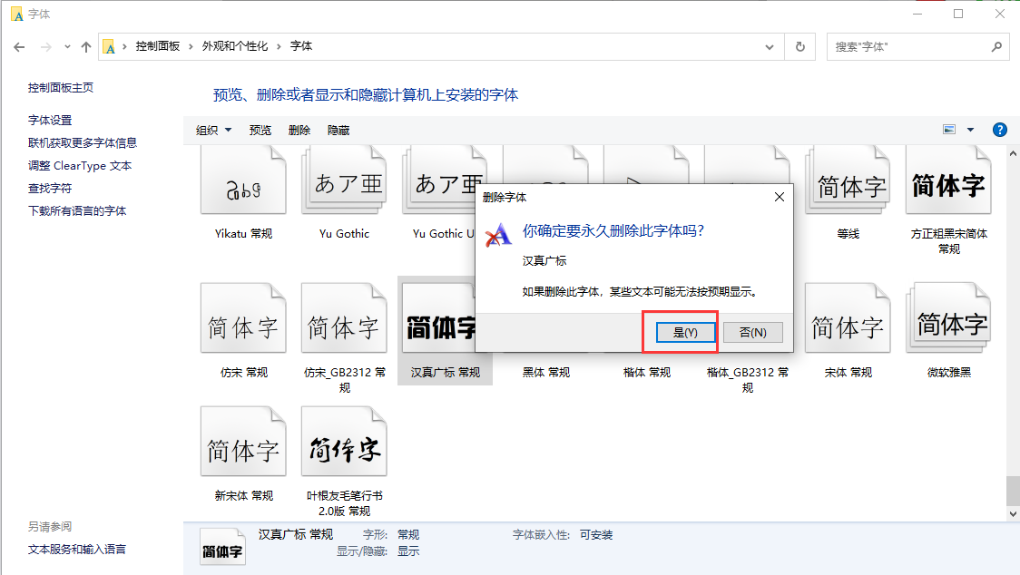Select the 等线 font icon
Viewport: 1020px width, 575px height.
click(x=848, y=180)
